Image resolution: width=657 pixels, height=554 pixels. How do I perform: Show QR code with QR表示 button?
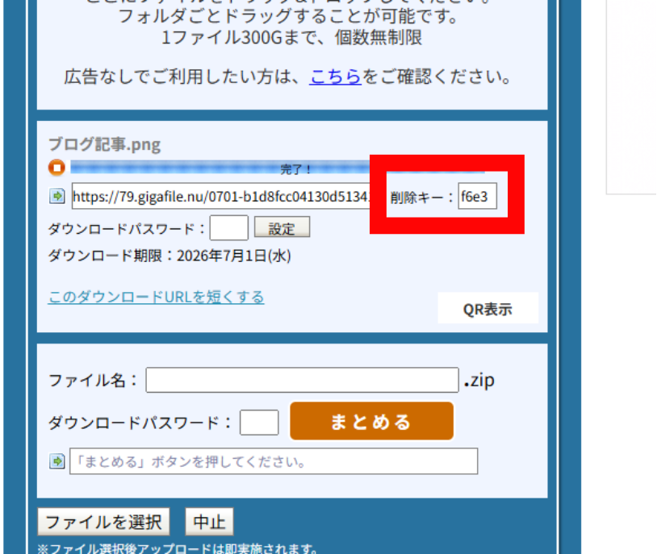488,309
